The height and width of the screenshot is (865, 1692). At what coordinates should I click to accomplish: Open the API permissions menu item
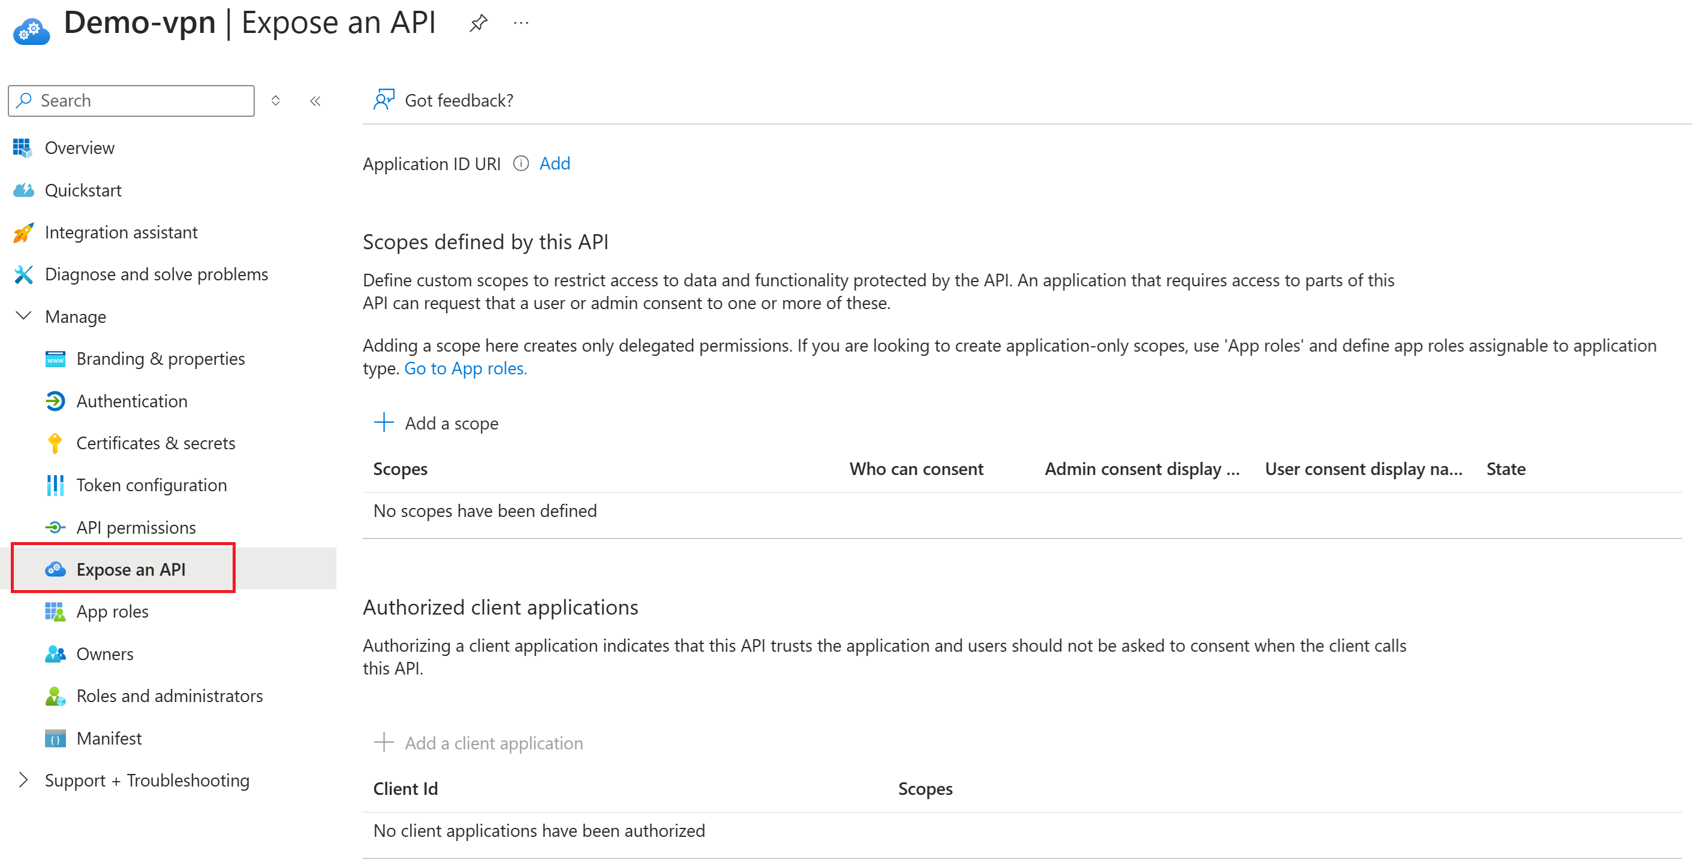pyautogui.click(x=136, y=527)
